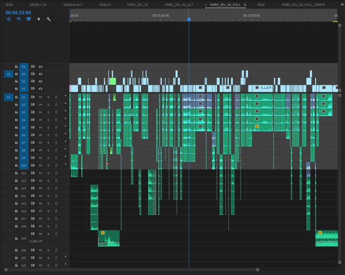This screenshot has height=275, width=345.
Task: Open Timeline display settings wrench
Action: (x=49, y=19)
